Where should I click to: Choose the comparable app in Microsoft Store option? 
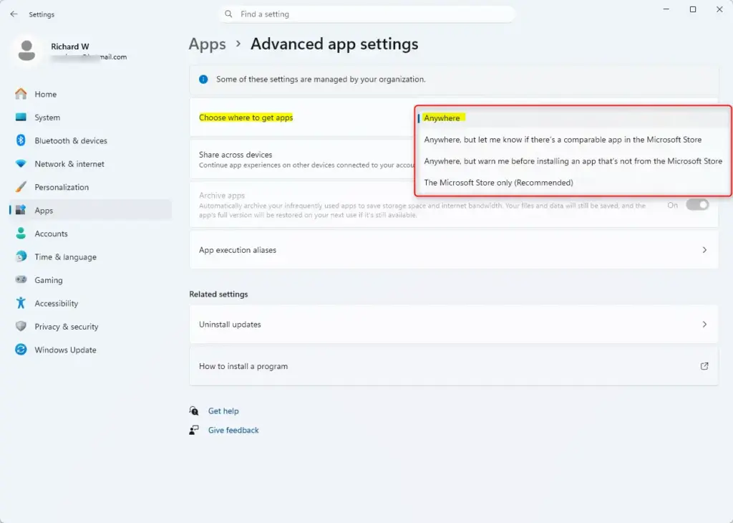click(x=573, y=140)
